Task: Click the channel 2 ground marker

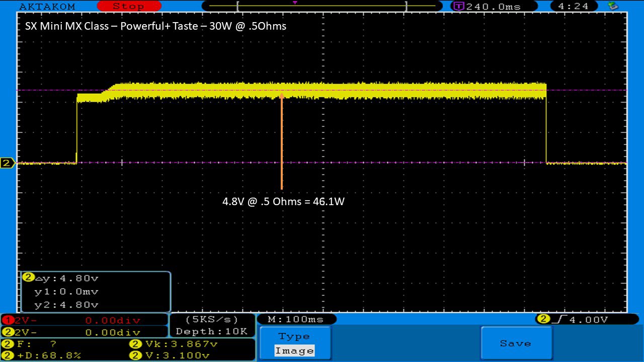Action: coord(8,163)
